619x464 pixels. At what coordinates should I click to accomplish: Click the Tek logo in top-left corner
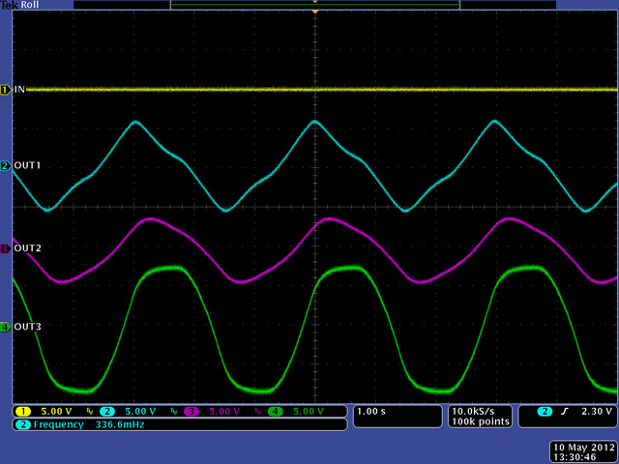[x=9, y=5]
